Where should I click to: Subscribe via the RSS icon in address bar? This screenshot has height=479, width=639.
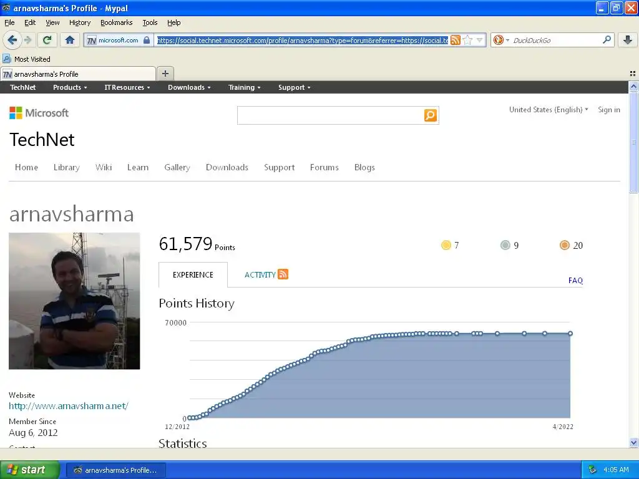pos(455,40)
